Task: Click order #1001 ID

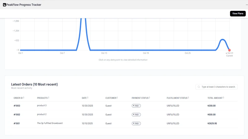Action: (x=17, y=123)
